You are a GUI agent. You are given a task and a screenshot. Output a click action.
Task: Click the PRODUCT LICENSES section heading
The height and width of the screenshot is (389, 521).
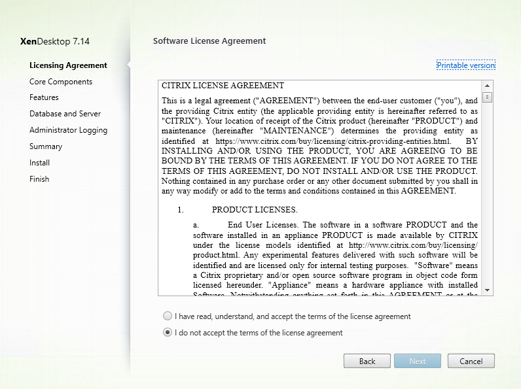[x=255, y=210]
